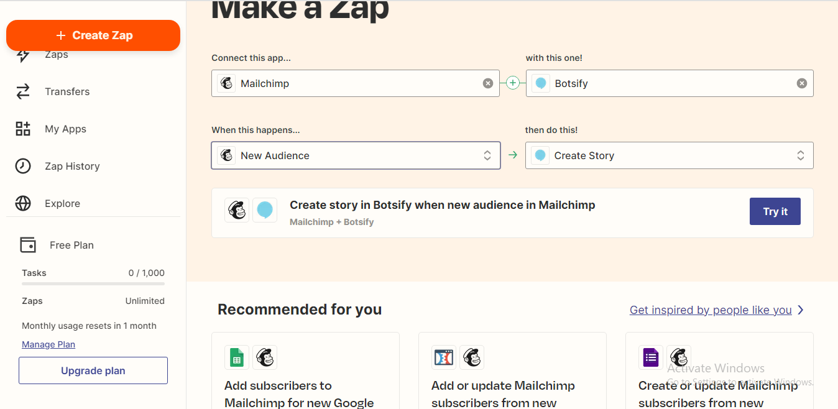Click the Botsify app input field
Screen dimensions: 838x409
(x=670, y=83)
